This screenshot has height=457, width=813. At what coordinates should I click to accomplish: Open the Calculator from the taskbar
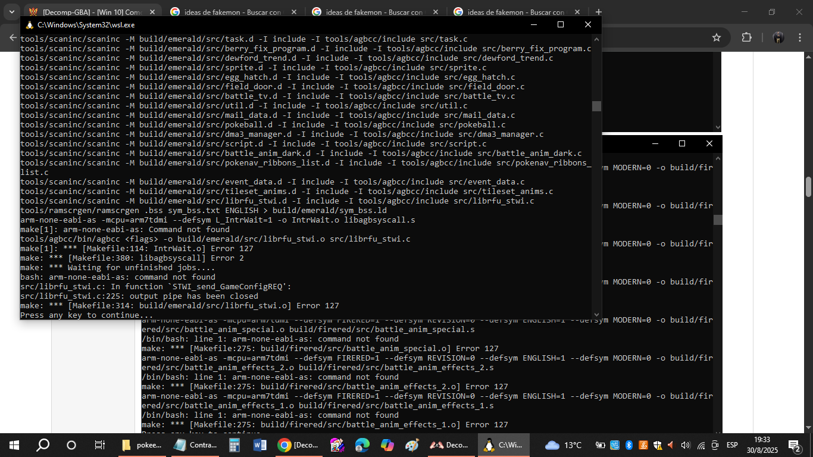(x=234, y=445)
